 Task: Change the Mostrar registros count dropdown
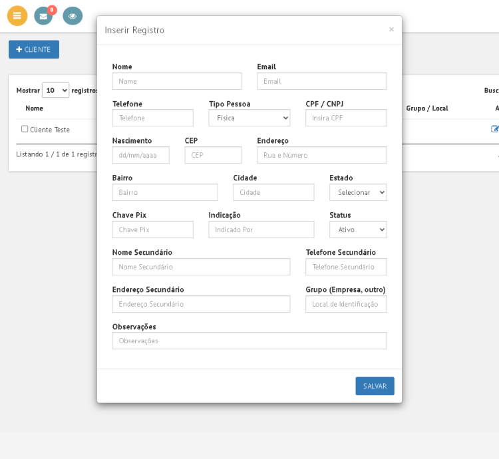(x=55, y=90)
